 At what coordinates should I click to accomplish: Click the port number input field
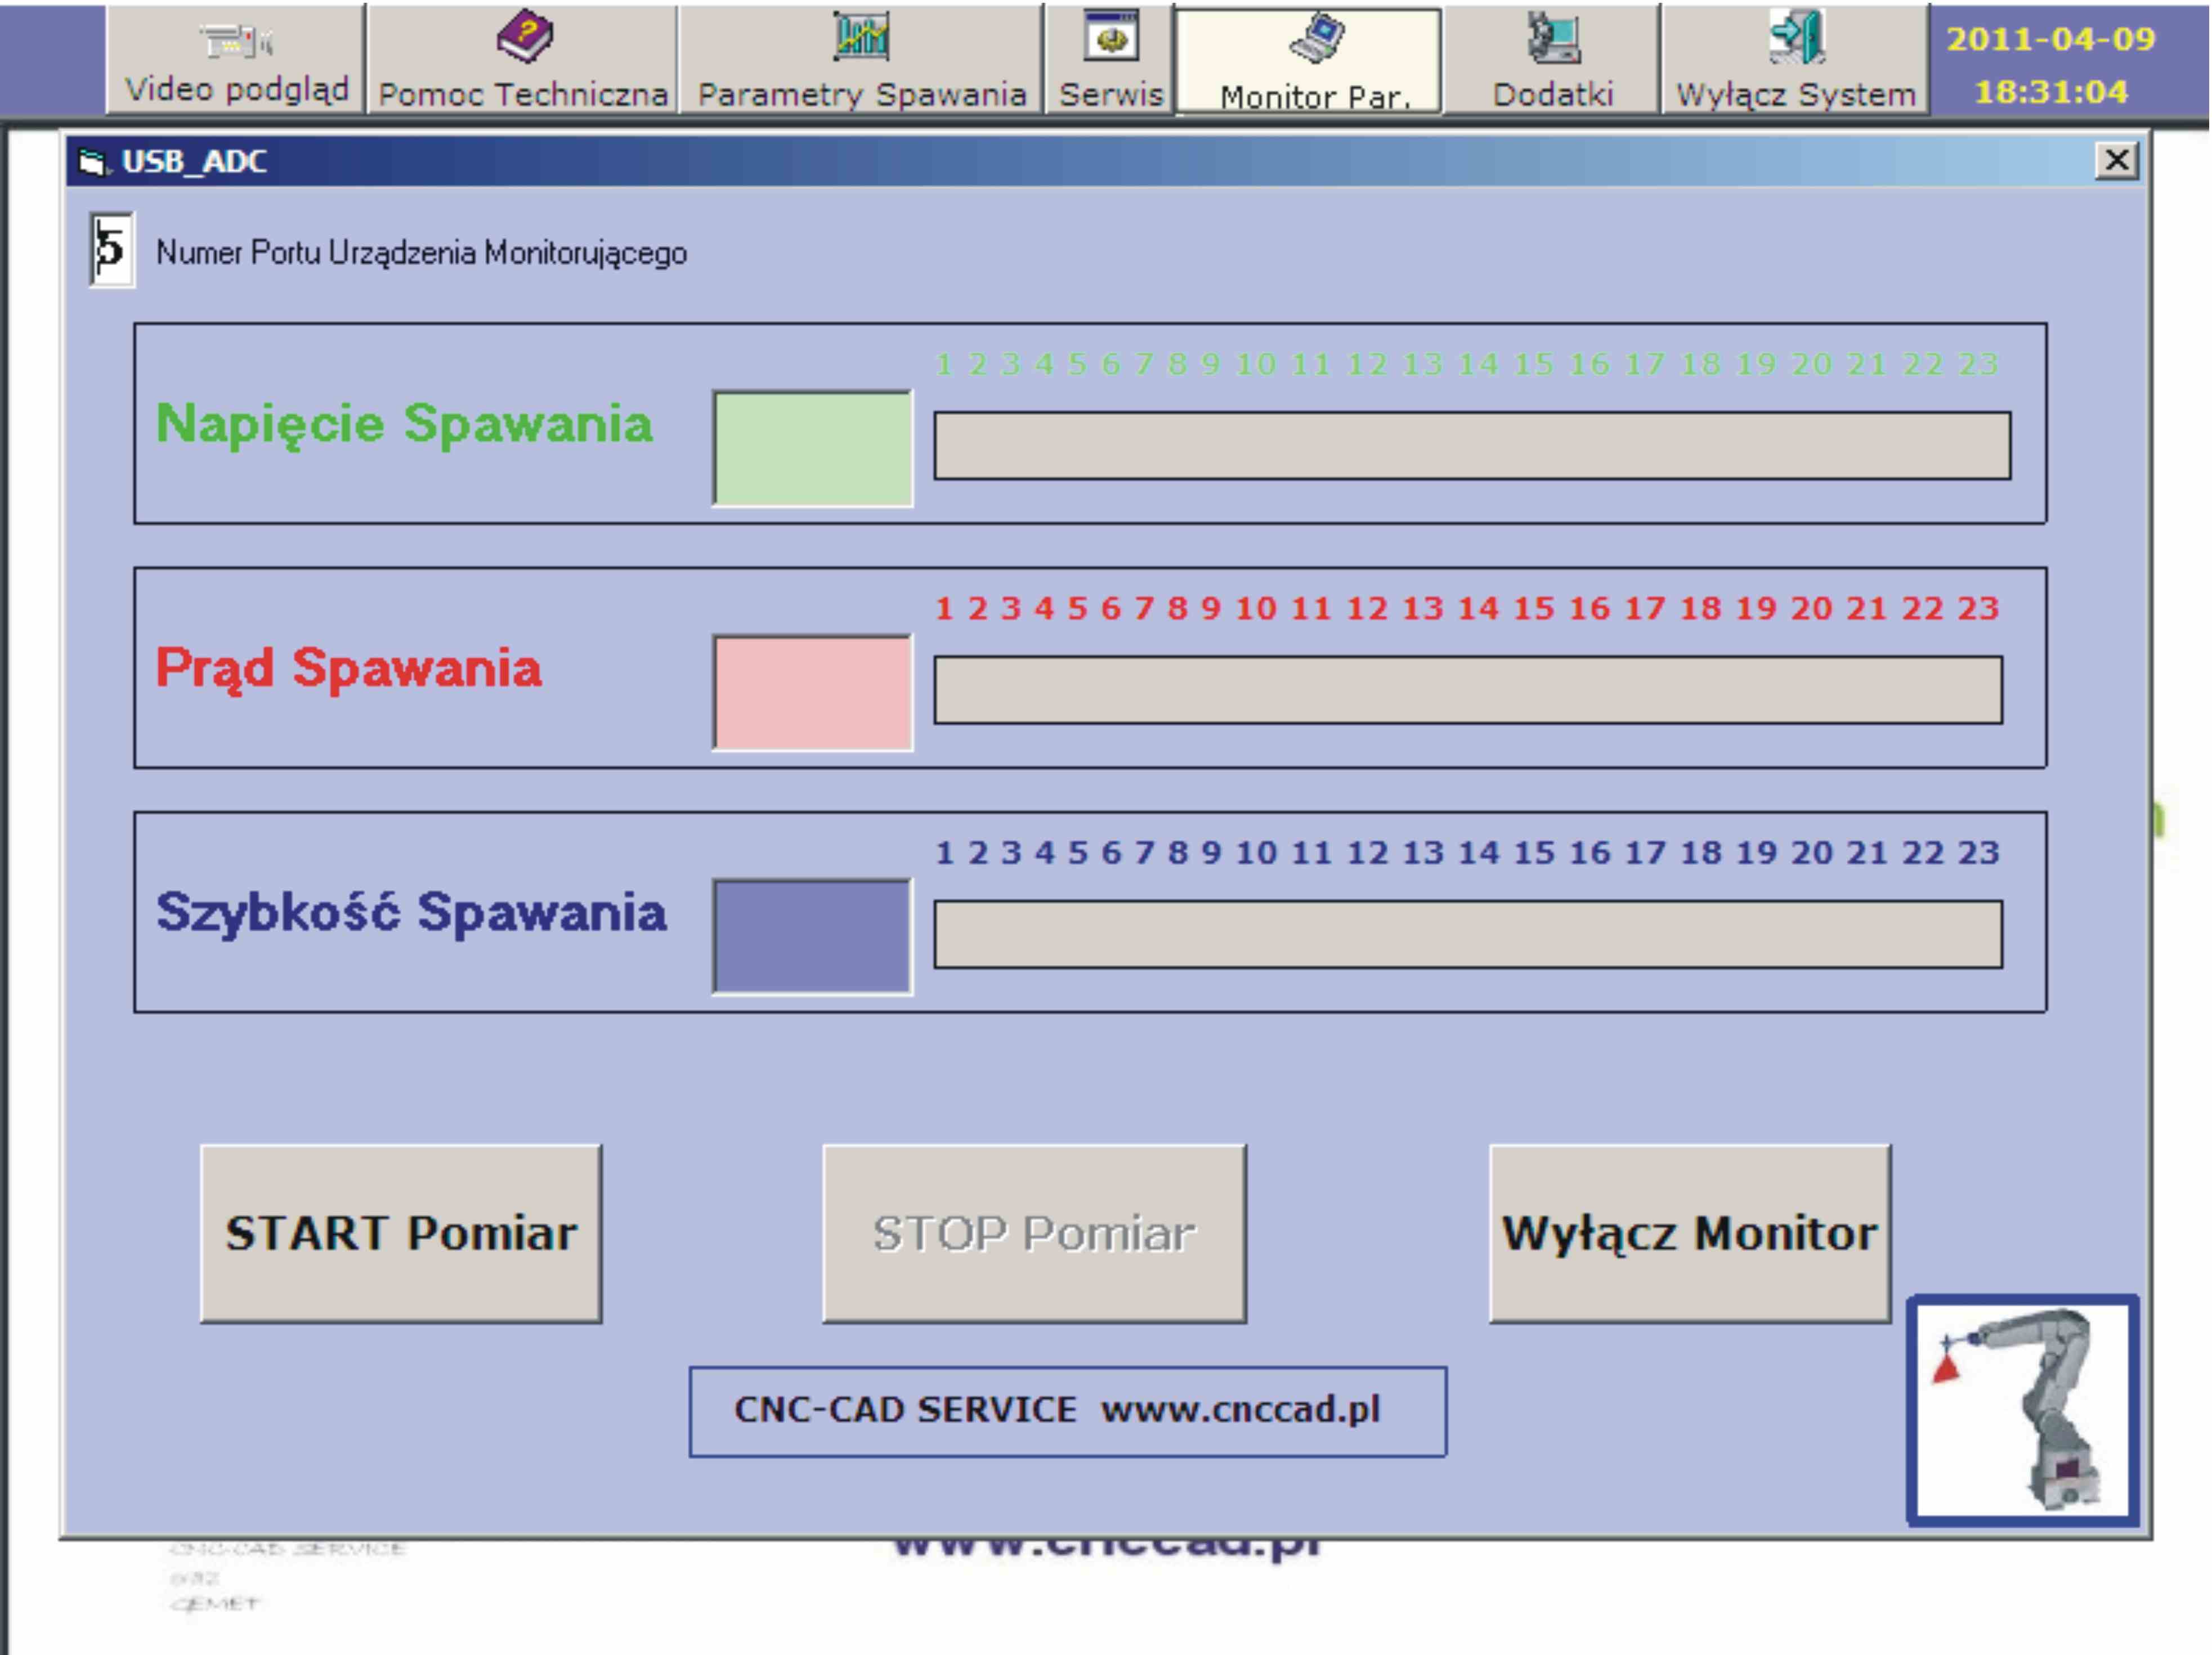[x=112, y=250]
